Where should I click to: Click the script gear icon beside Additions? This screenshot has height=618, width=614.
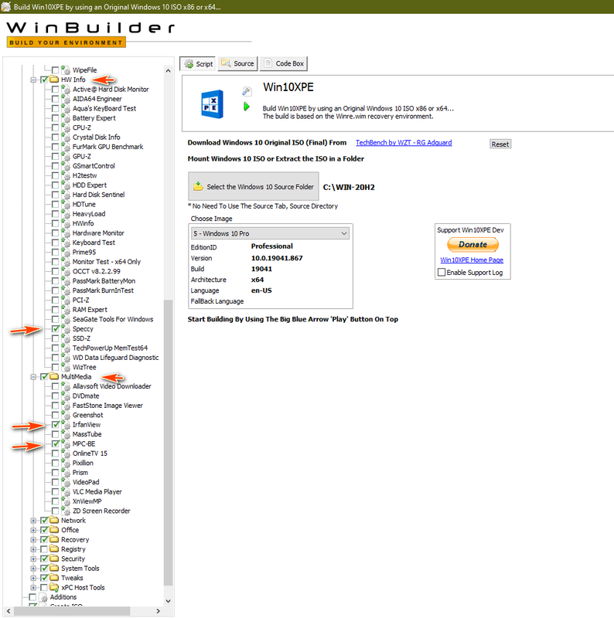(x=43, y=597)
